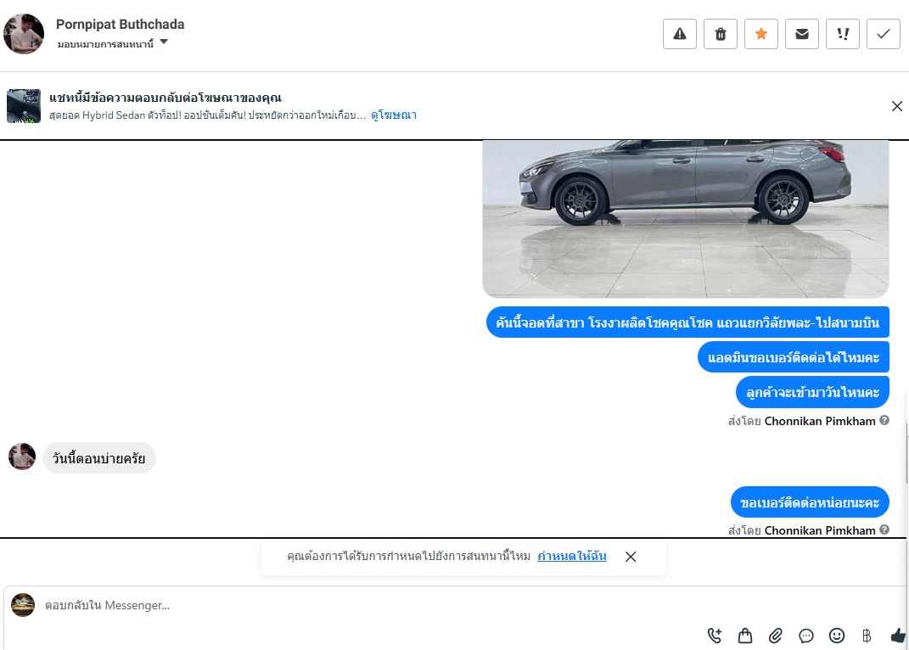The width and height of the screenshot is (909, 650).
Task: Open saved replies speech bubble icon
Action: tap(805, 636)
